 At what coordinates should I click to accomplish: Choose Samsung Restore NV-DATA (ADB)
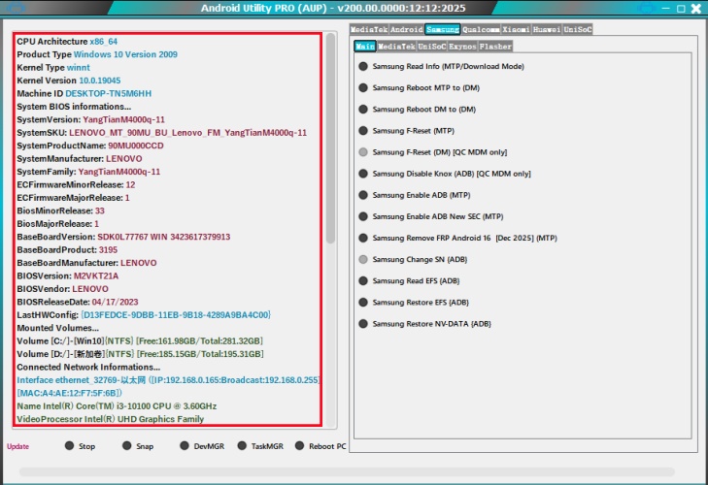coord(424,323)
